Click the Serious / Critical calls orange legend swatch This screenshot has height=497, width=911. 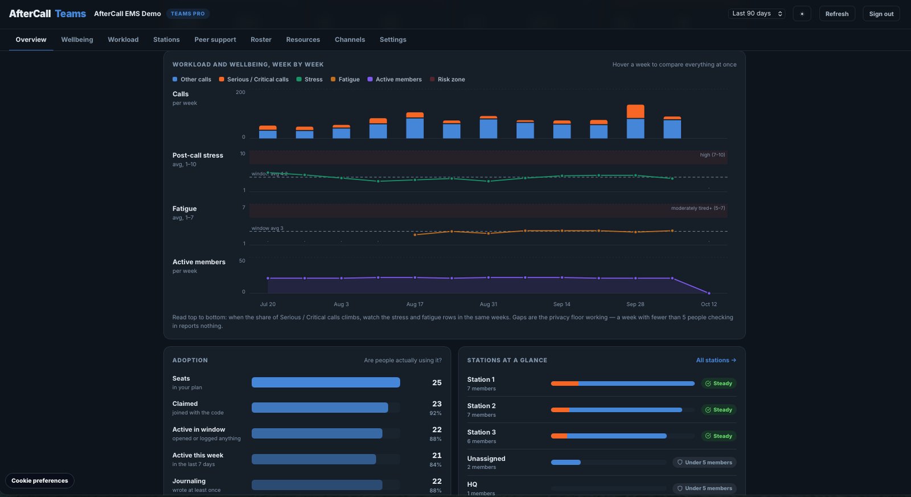click(221, 79)
